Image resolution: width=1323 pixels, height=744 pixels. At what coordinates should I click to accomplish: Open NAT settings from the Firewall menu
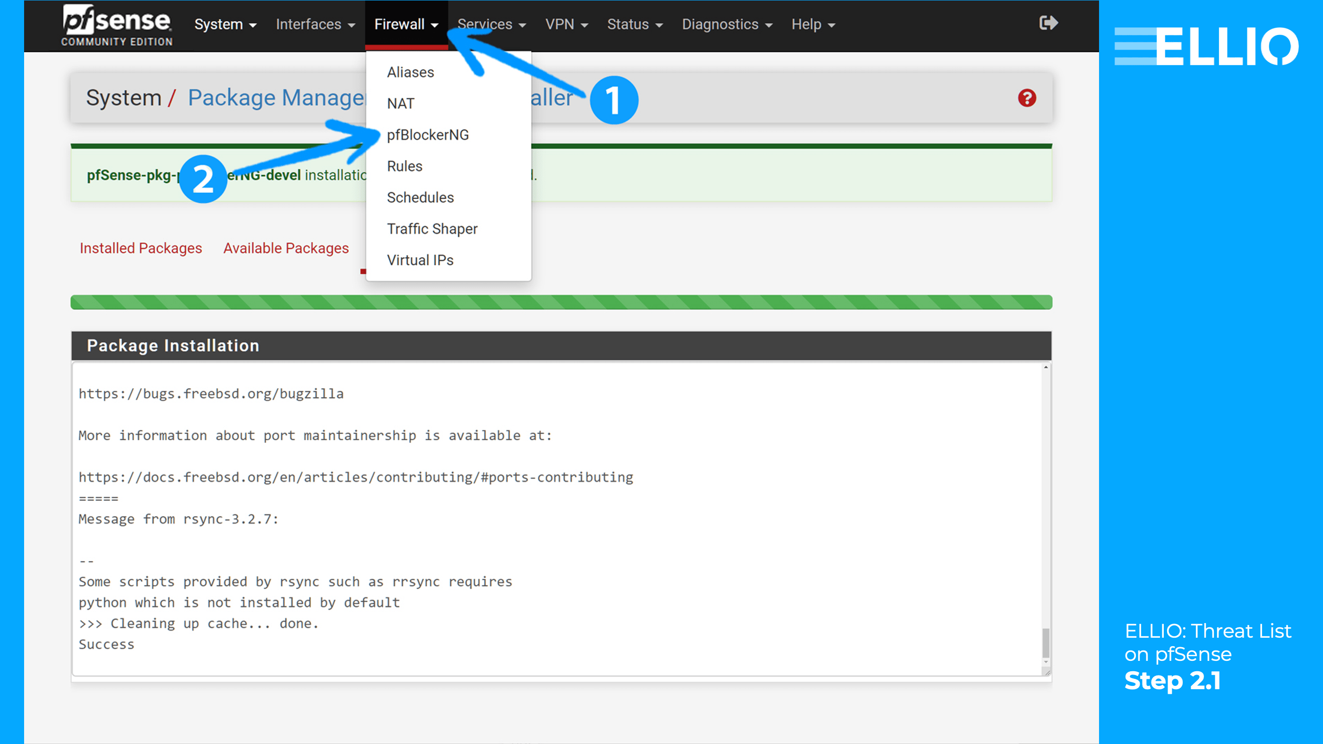coord(401,103)
